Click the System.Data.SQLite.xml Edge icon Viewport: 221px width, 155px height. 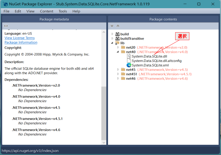(129, 65)
